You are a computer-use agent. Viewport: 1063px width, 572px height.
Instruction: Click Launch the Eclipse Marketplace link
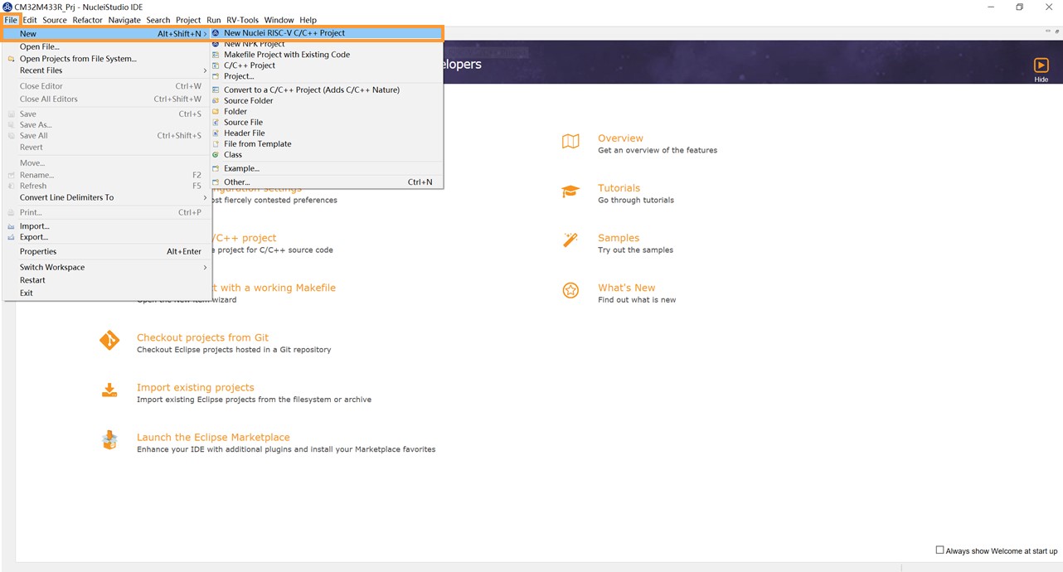coord(213,437)
